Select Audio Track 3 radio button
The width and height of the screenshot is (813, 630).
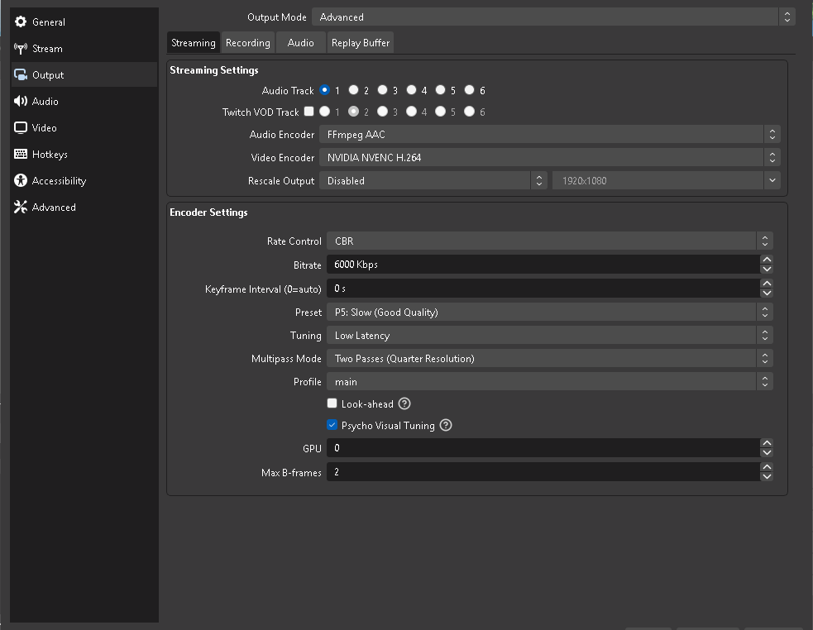click(x=383, y=90)
